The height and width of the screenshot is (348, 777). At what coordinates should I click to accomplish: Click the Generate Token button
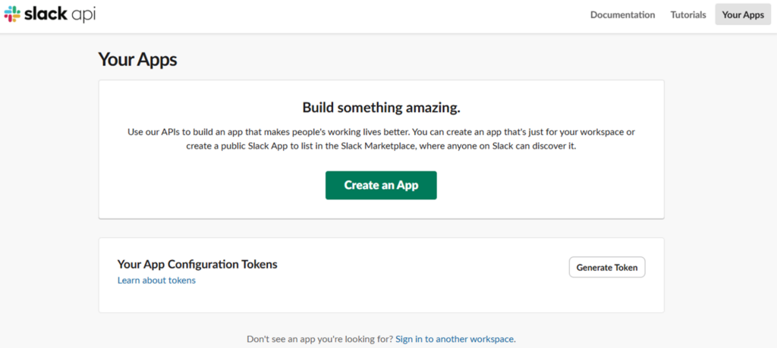606,267
